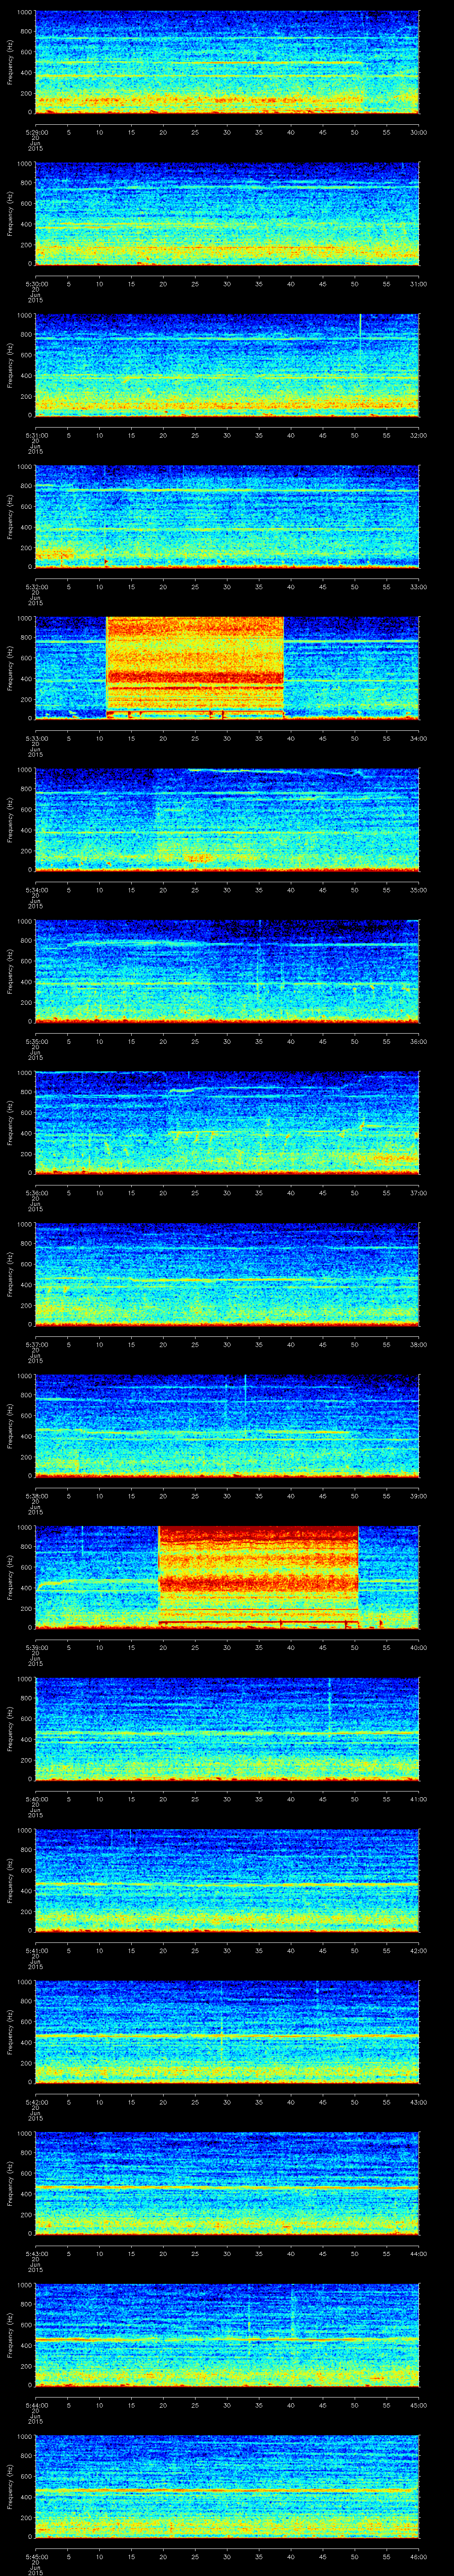Select the spectrogram panel starting at 5:43:00
This screenshot has height=2576, width=454.
tap(227, 2184)
